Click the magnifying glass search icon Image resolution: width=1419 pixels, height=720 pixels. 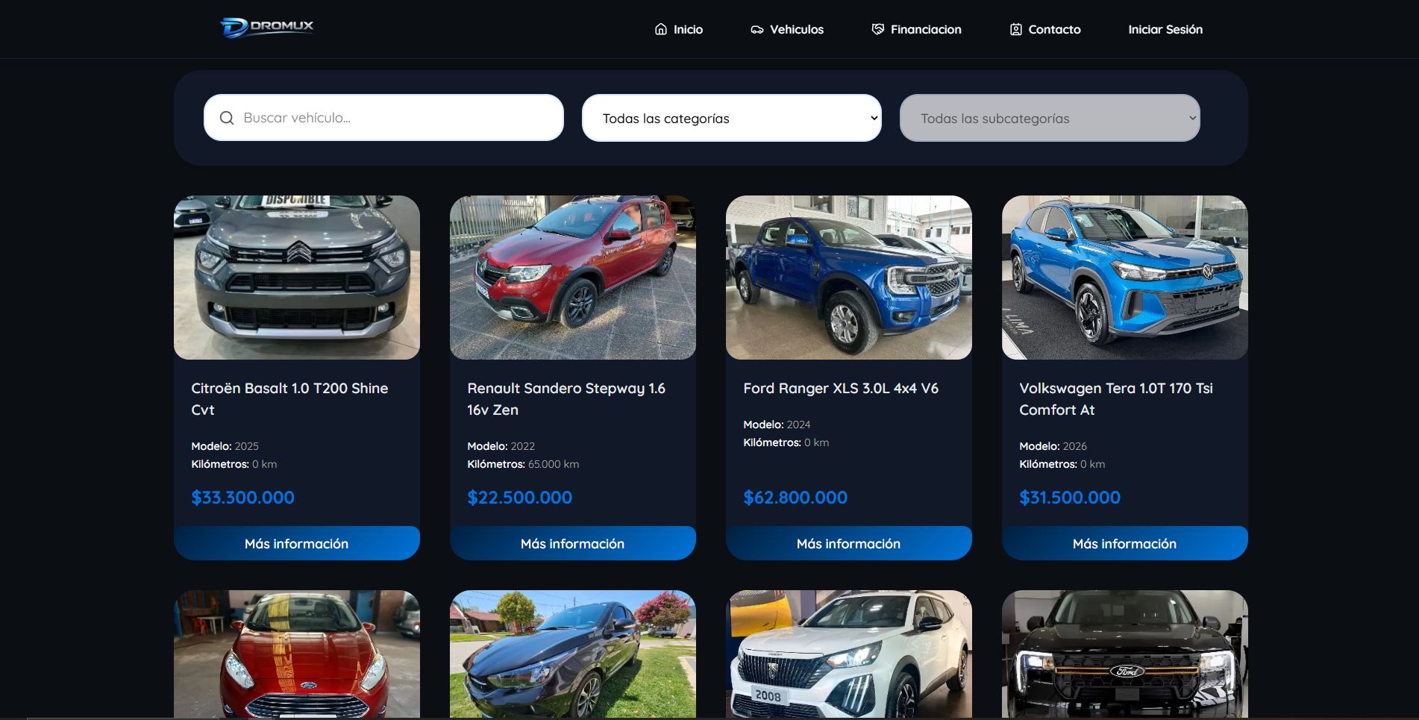coord(227,118)
